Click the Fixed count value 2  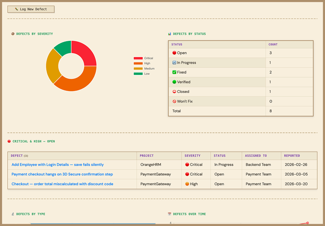tap(270, 72)
